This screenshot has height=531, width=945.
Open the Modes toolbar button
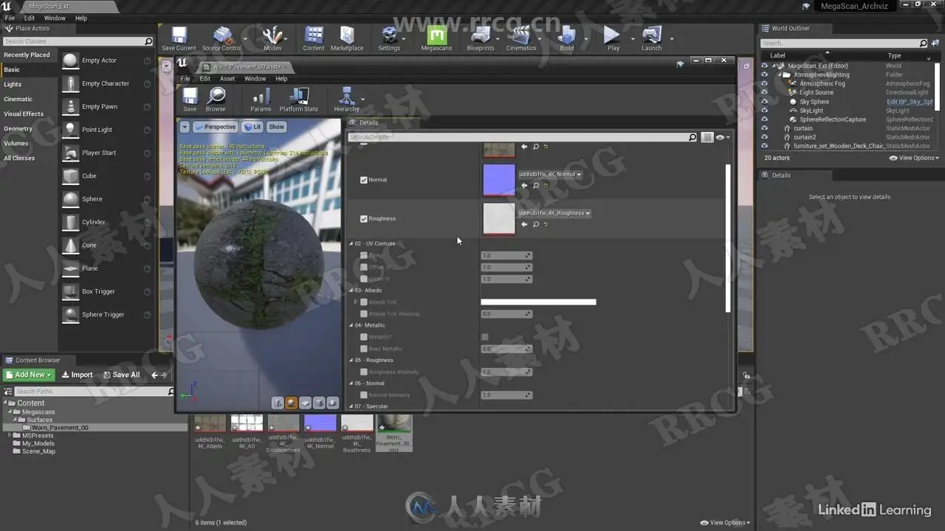[x=272, y=39]
